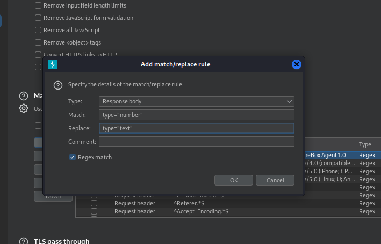This screenshot has height=244, width=381.
Task: Check Remove all JavaScript option
Action: [x=38, y=30]
